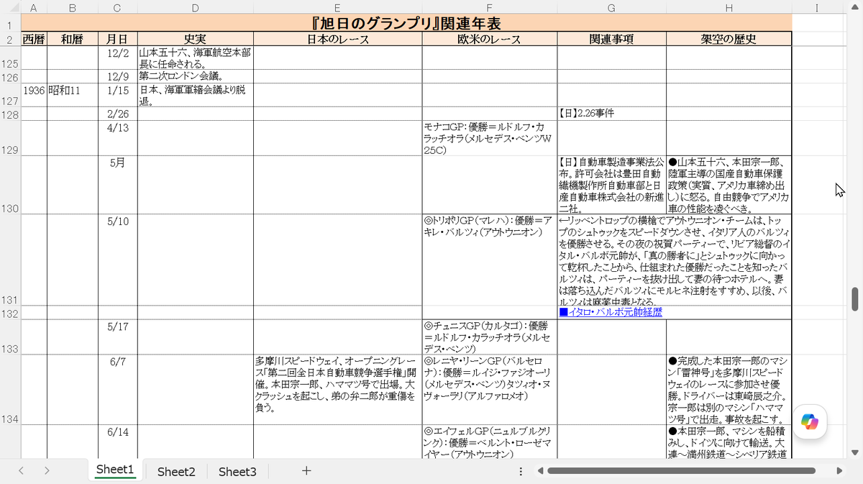Select the 自動車製造事業法公布 cell
Screen dimensions: 863x484
click(611, 185)
